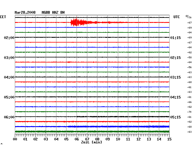Image resolution: width=193 pixels, height=147 pixels.
Task: Click the 00 minute axis tick label
Action: click(15, 139)
